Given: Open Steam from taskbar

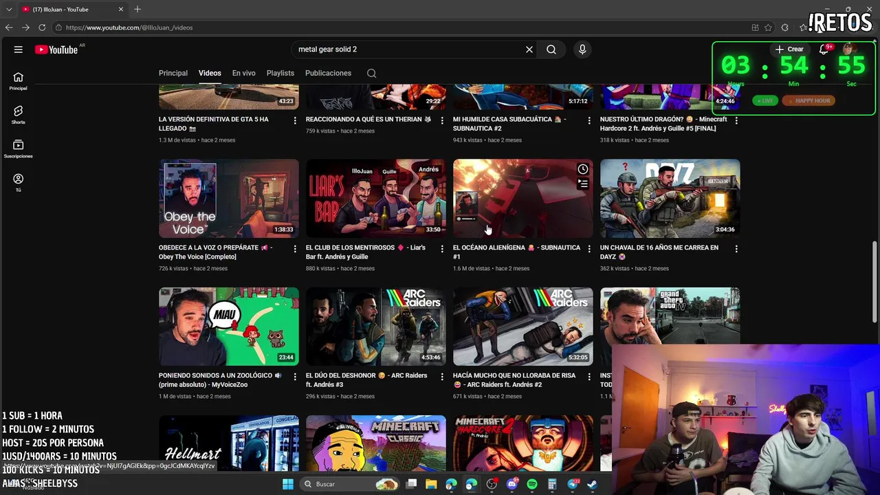Looking at the screenshot, I should pyautogui.click(x=593, y=484).
